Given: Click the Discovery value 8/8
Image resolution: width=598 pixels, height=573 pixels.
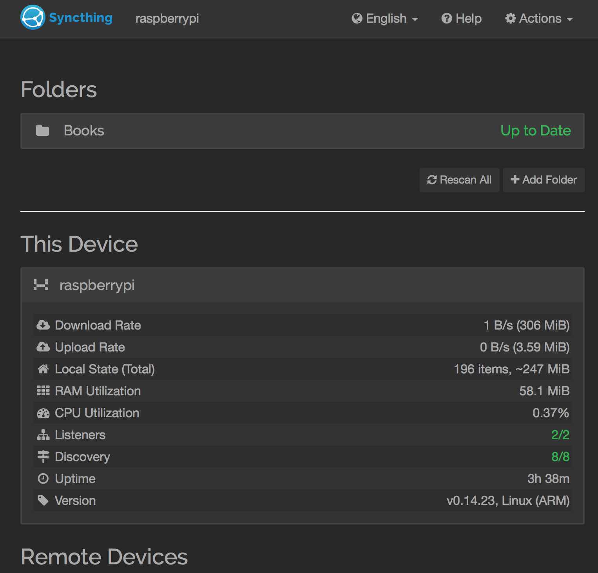Looking at the screenshot, I should [560, 457].
